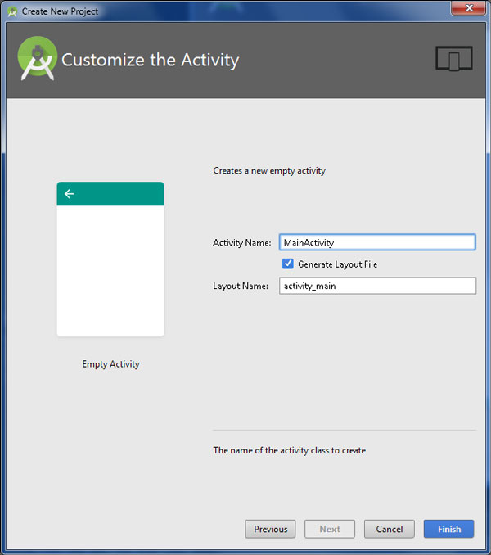This screenshot has width=491, height=555.
Task: Click the "Customize the Activity" heading
Action: pyautogui.click(x=151, y=60)
